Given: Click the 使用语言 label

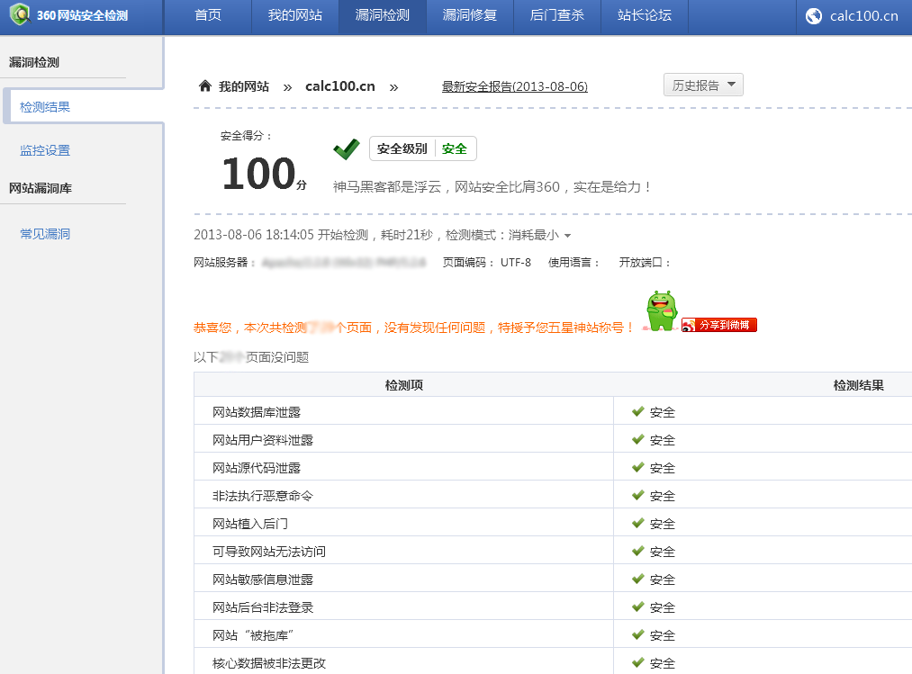Looking at the screenshot, I should [574, 262].
